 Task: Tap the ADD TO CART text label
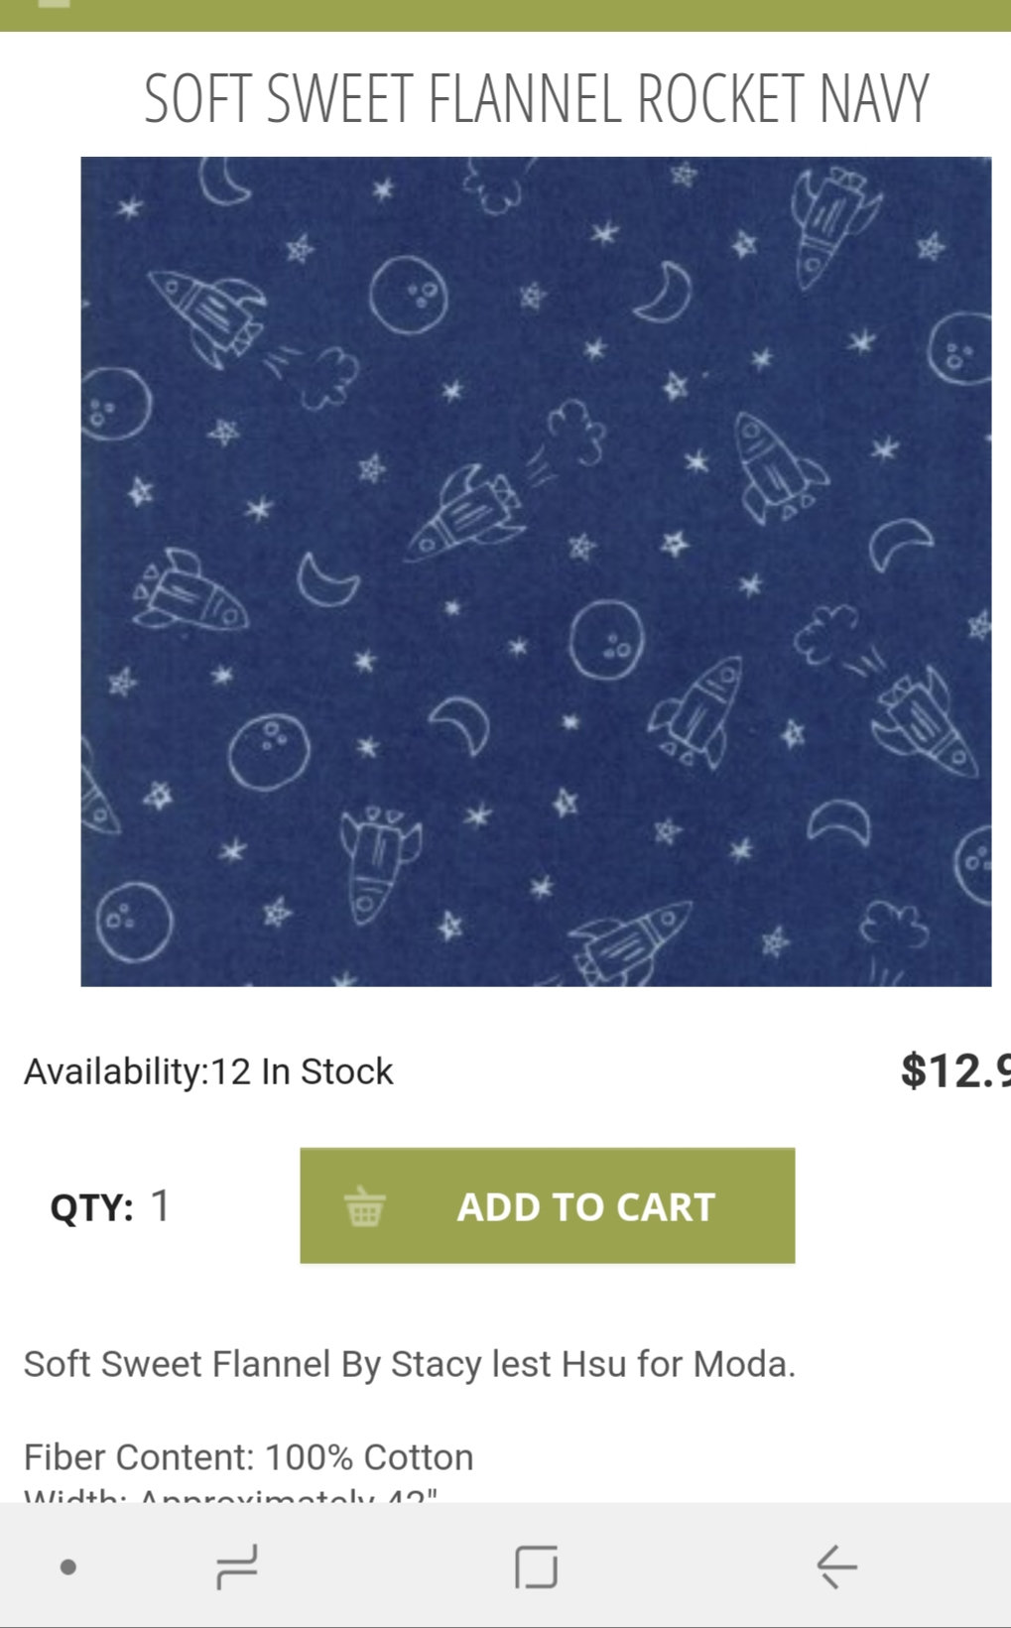[585, 1207]
